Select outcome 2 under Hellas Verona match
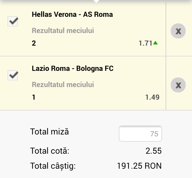Image resolution: width=192 pixels, height=178 pixels. pos(34,43)
